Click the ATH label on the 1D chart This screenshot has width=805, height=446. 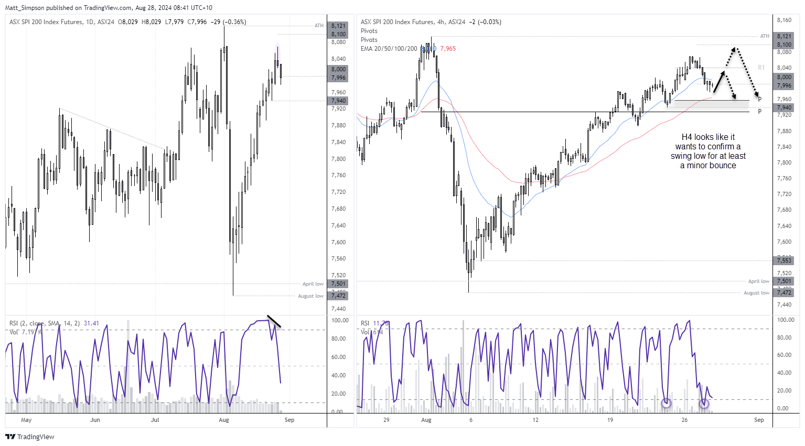319,26
